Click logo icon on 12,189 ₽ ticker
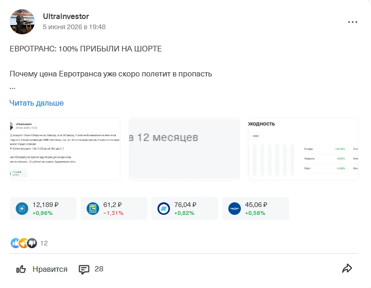The image size is (371, 288). coord(22,208)
